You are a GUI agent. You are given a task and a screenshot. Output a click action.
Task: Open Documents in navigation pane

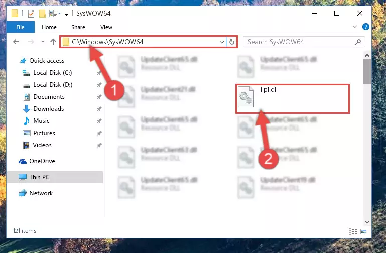(49, 97)
